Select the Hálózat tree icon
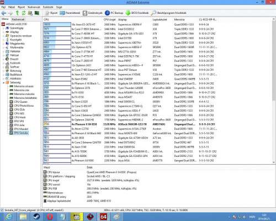 pos(7,55)
